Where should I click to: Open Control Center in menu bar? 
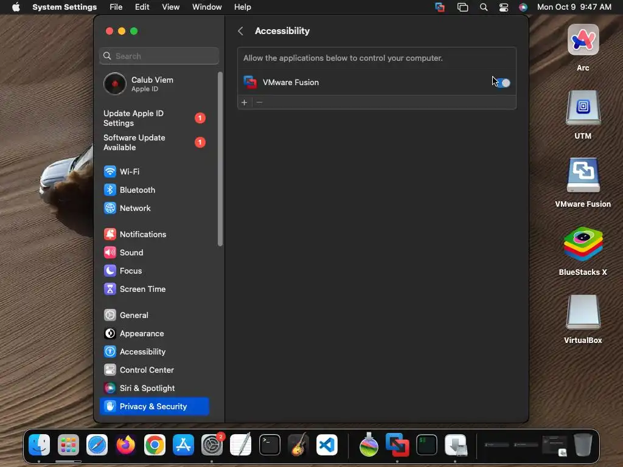(504, 7)
